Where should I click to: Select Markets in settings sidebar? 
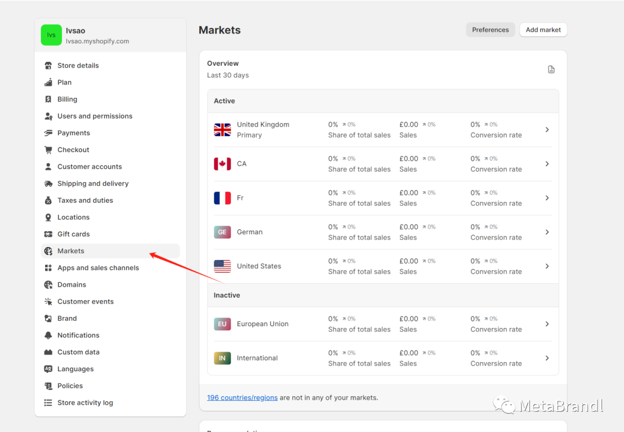(x=110, y=251)
